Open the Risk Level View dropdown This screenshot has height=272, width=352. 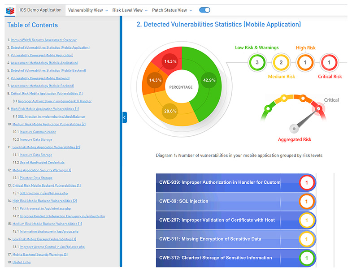click(x=130, y=10)
